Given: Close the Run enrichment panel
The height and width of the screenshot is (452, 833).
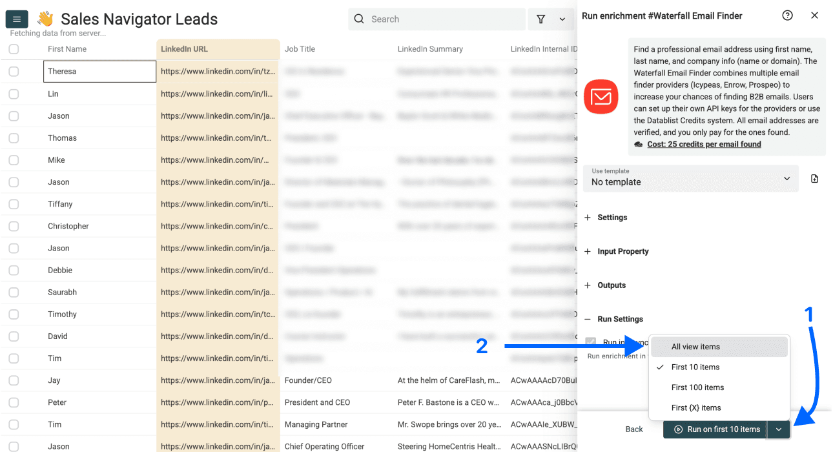Looking at the screenshot, I should coord(814,15).
